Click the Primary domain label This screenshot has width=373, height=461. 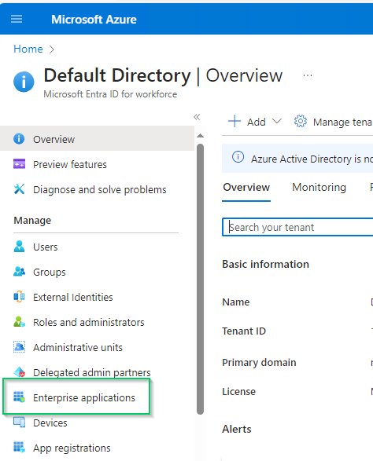click(x=259, y=363)
